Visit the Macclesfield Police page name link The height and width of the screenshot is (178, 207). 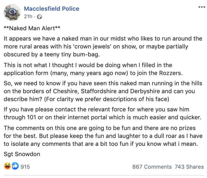pyautogui.click(x=51, y=9)
